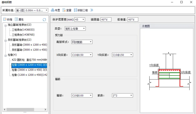This screenshot has width=196, height=114.
Task: Open the 类型 dropdown showing 矩形上柱墩
Action: [x=75, y=29]
